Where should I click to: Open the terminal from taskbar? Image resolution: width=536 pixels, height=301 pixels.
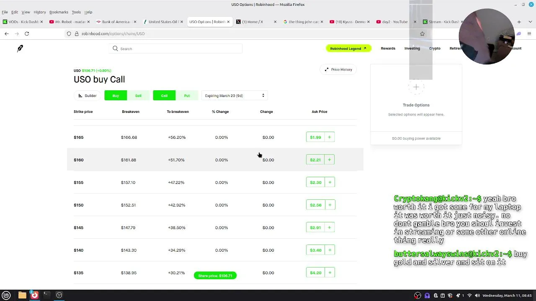(x=46, y=295)
